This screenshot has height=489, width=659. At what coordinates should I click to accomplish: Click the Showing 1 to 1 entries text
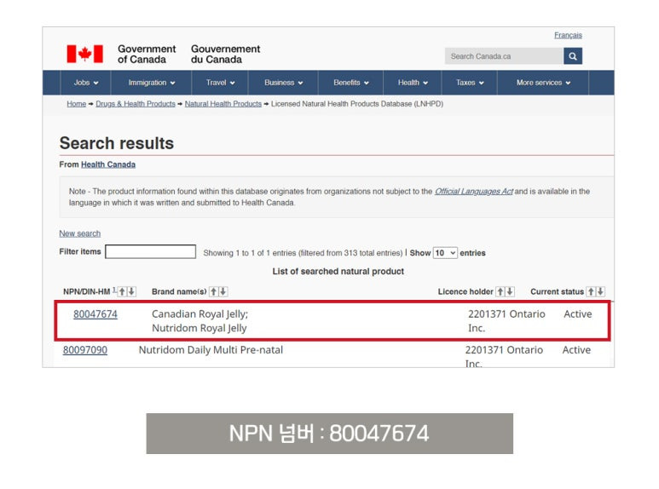click(303, 253)
